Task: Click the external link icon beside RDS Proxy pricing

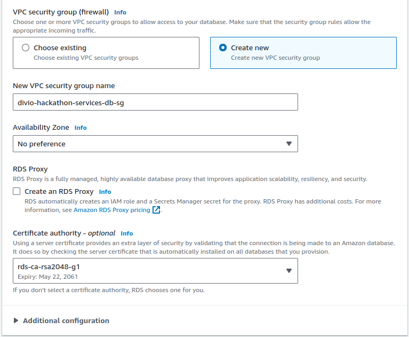Action: point(156,210)
